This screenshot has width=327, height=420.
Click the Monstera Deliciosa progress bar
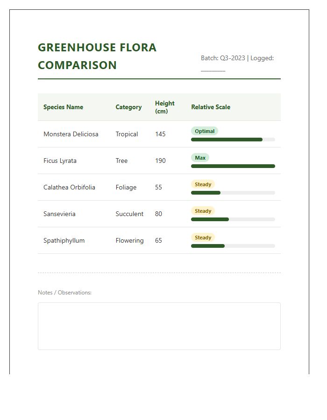coord(233,140)
